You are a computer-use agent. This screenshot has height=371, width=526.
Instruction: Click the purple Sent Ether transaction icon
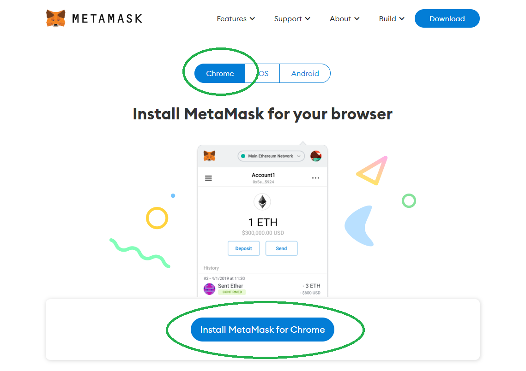tap(209, 289)
